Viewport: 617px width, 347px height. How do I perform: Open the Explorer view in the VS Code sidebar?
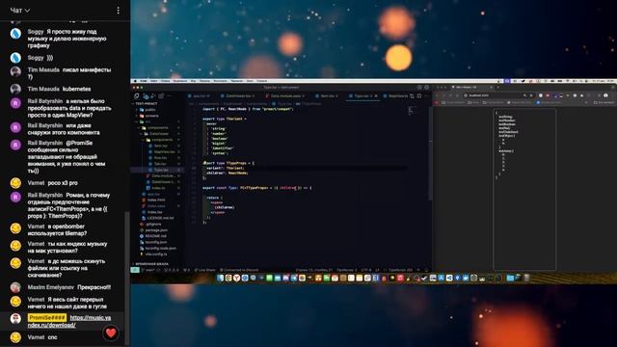pyautogui.click(x=137, y=96)
